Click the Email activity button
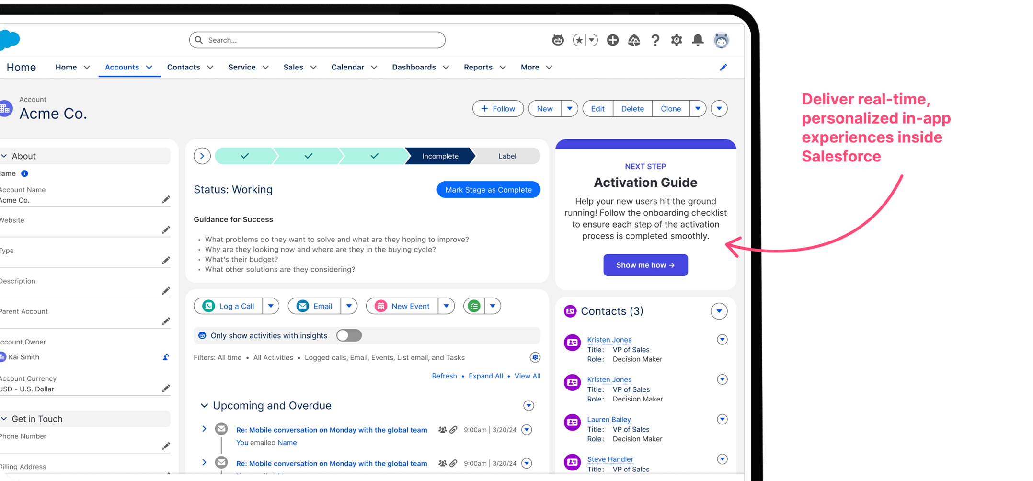Viewport: 1033px width, 481px height. [x=315, y=306]
